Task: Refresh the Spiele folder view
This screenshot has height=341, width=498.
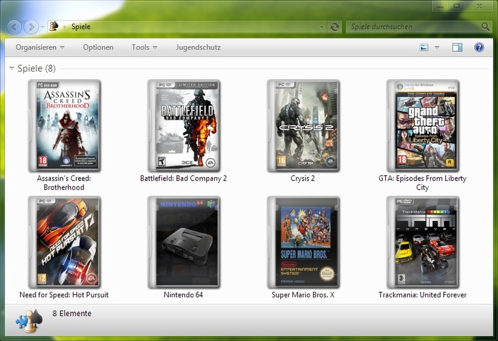Action: tap(334, 27)
